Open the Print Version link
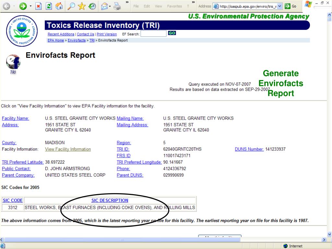 (107, 34)
